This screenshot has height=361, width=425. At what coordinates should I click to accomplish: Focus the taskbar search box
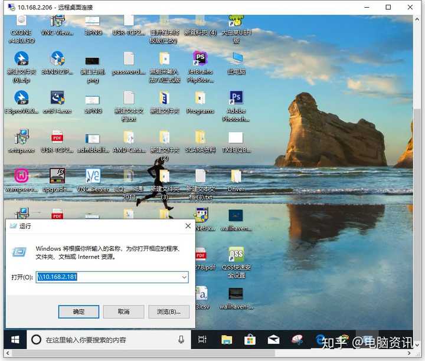click(109, 339)
